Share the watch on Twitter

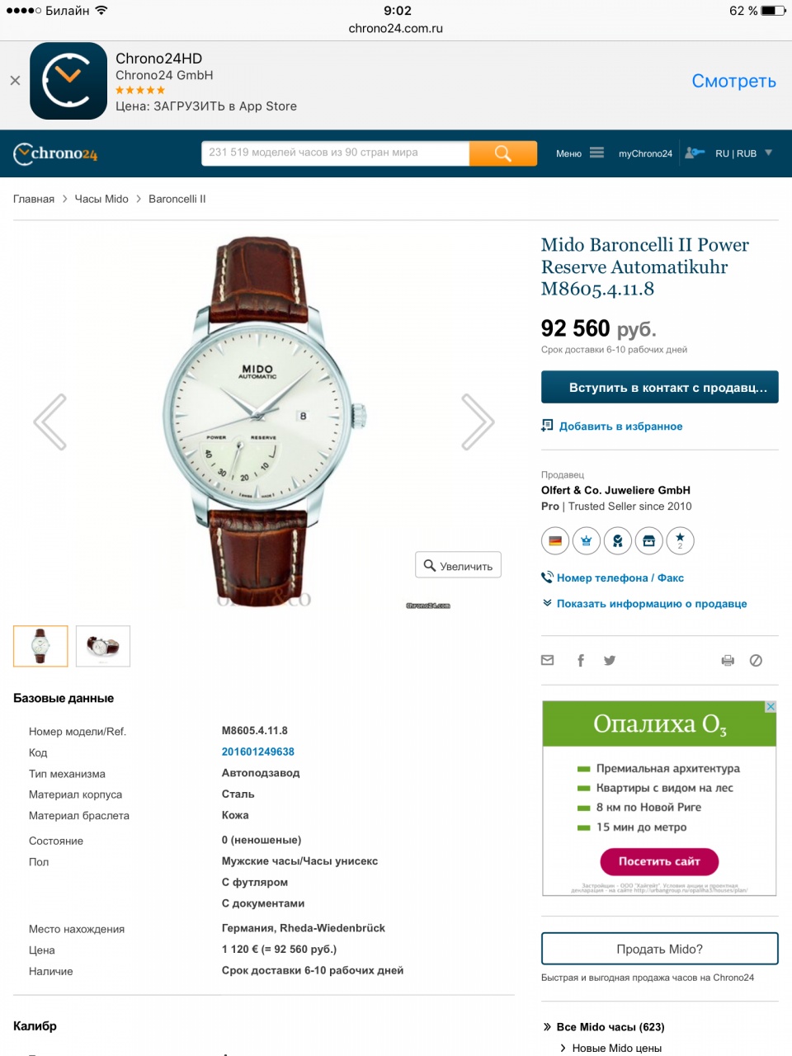coord(610,660)
